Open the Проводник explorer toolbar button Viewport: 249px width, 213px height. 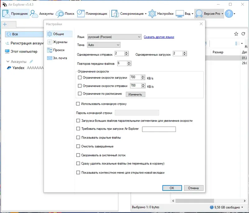pyautogui.click(x=15, y=14)
